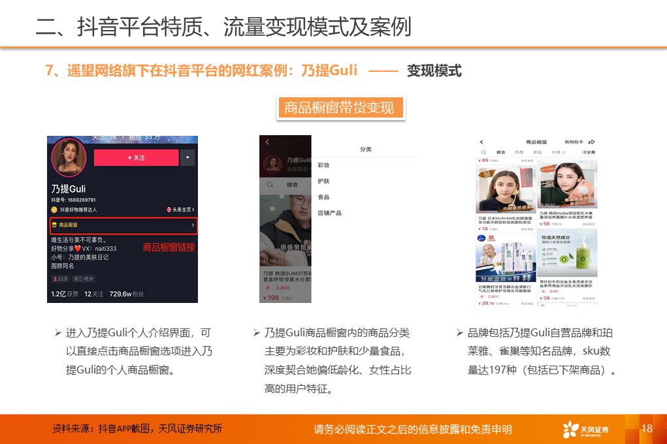The image size is (667, 444).
Task: Select the 抖音号: 1688269791 text
Action: tap(74, 200)
